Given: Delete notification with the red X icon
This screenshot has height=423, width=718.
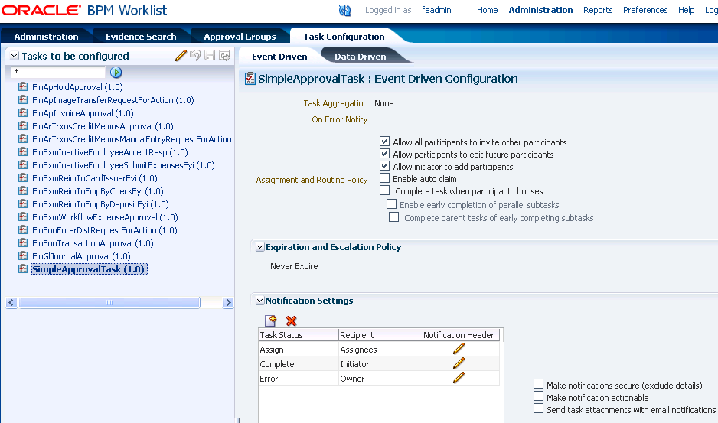Looking at the screenshot, I should (x=291, y=321).
